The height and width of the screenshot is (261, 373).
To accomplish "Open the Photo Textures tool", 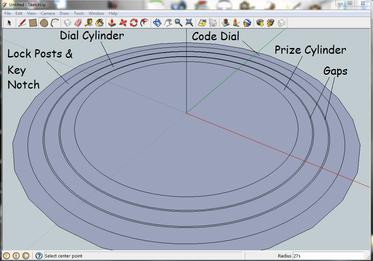I will [x=236, y=23].
